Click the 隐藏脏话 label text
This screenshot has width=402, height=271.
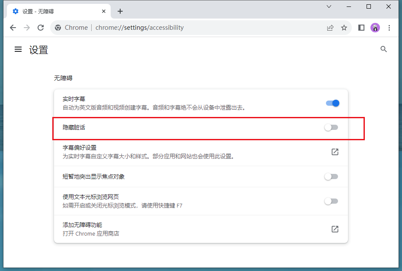pos(74,127)
